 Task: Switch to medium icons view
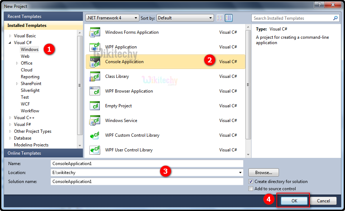(x=229, y=18)
